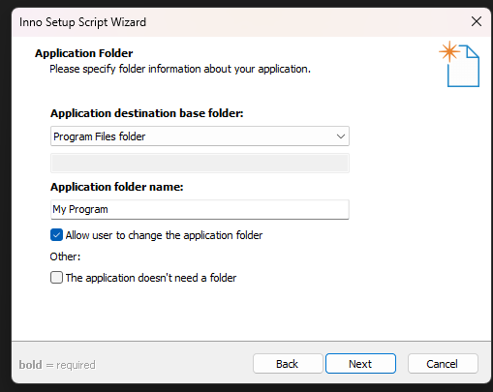Proceed with the Next button
This screenshot has height=392, width=493.
click(x=360, y=364)
